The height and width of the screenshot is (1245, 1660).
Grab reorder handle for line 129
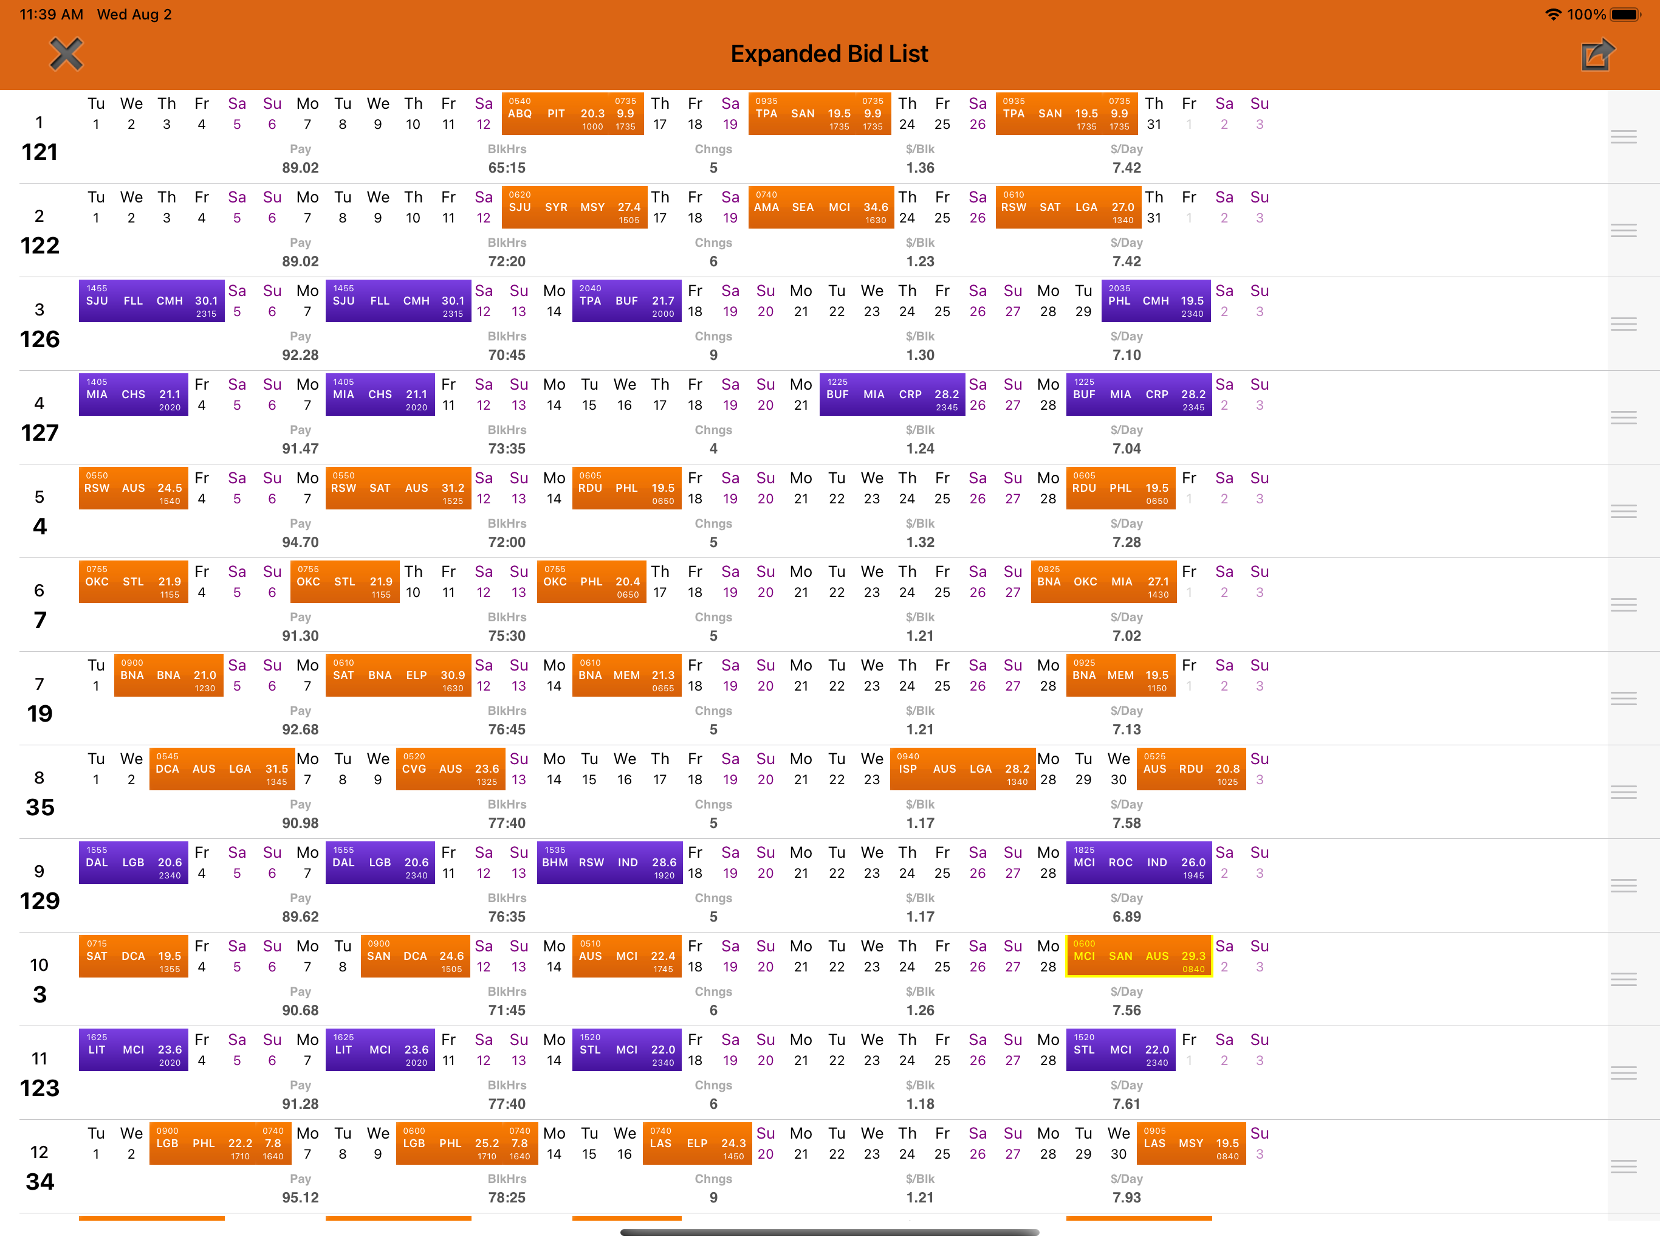click(x=1623, y=886)
